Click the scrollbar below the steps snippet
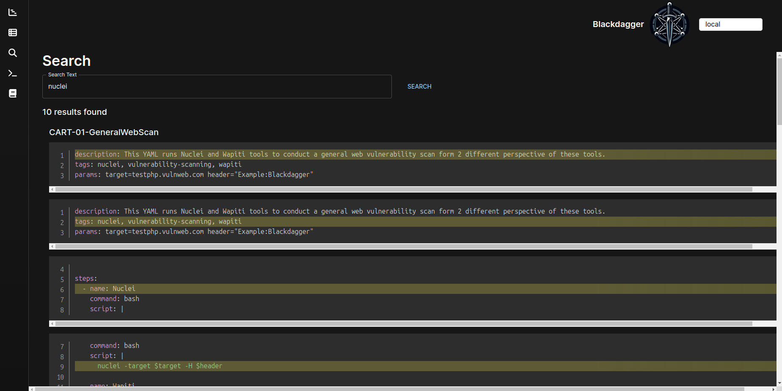The image size is (782, 391). (404, 323)
